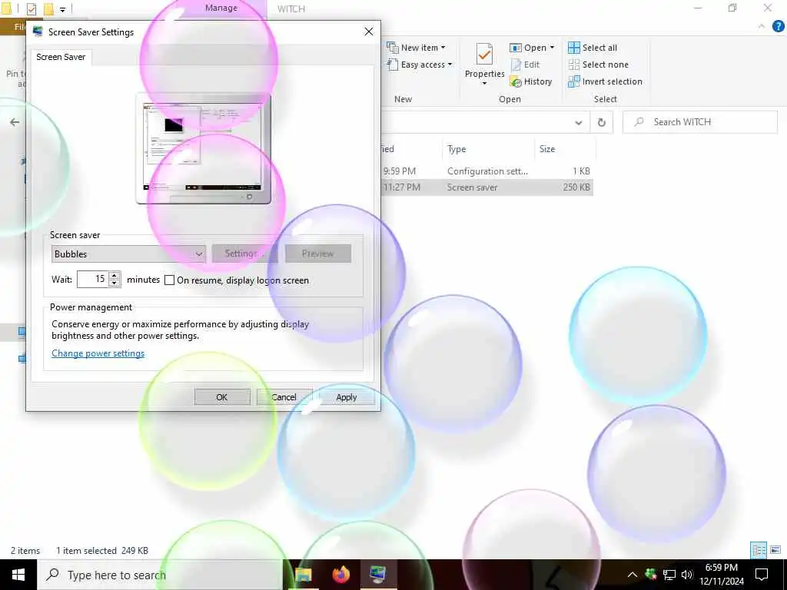Open the Manage ribbon tab
Viewport: 787px width, 590px height.
[x=221, y=8]
